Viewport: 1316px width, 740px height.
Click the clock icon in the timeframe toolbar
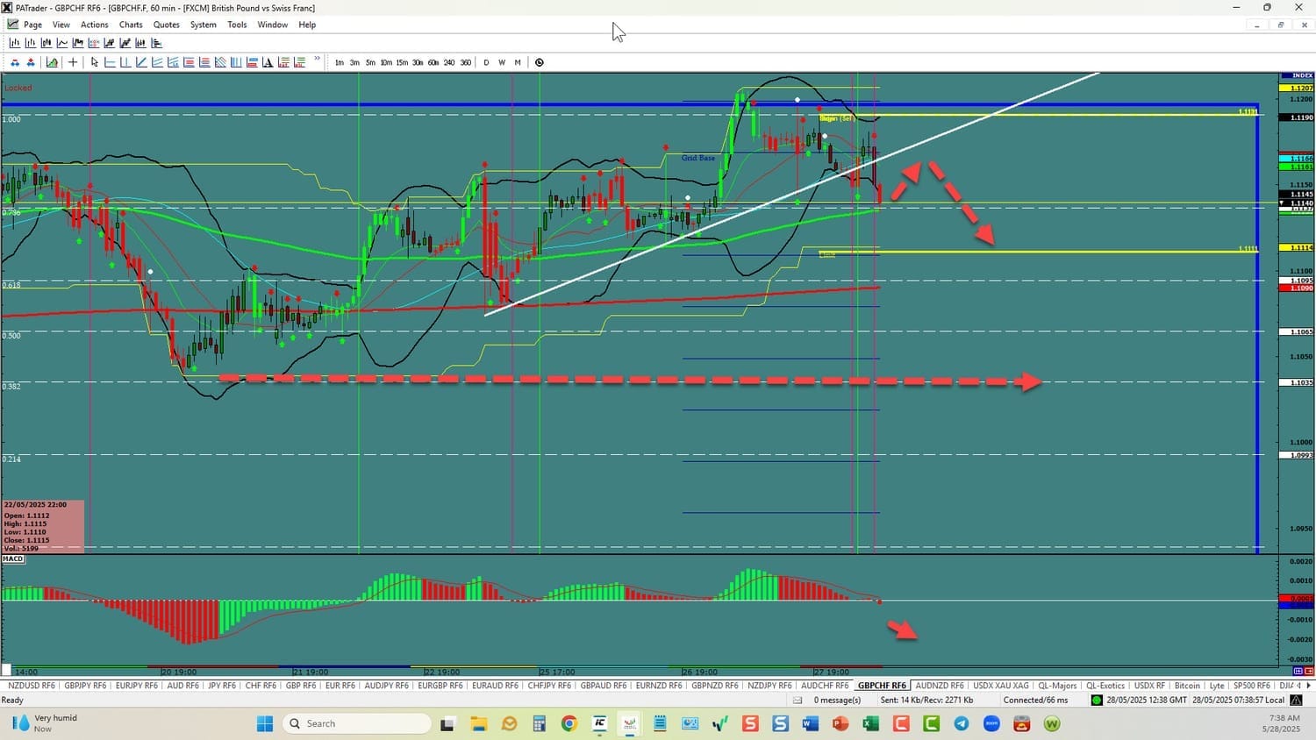[x=540, y=62]
